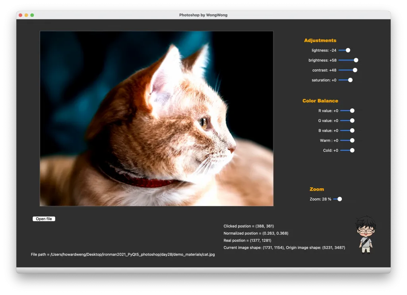The height and width of the screenshot is (295, 407).
Task: Close the Photoshop by WongWong window
Action: (20, 15)
